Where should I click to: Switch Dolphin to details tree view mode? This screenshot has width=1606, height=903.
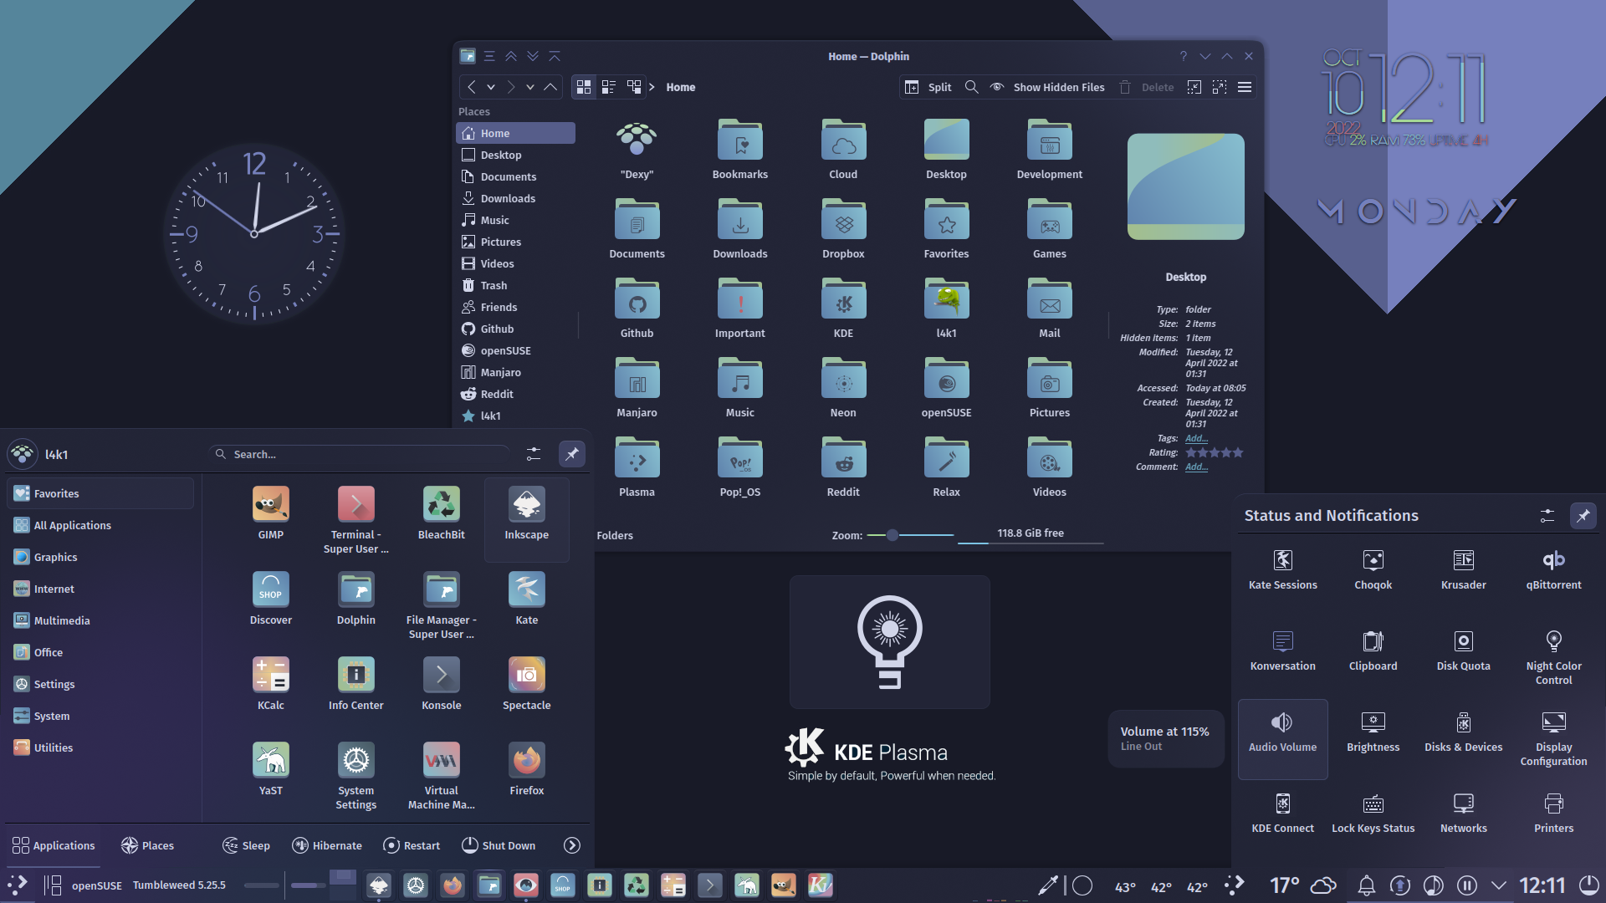pos(634,87)
